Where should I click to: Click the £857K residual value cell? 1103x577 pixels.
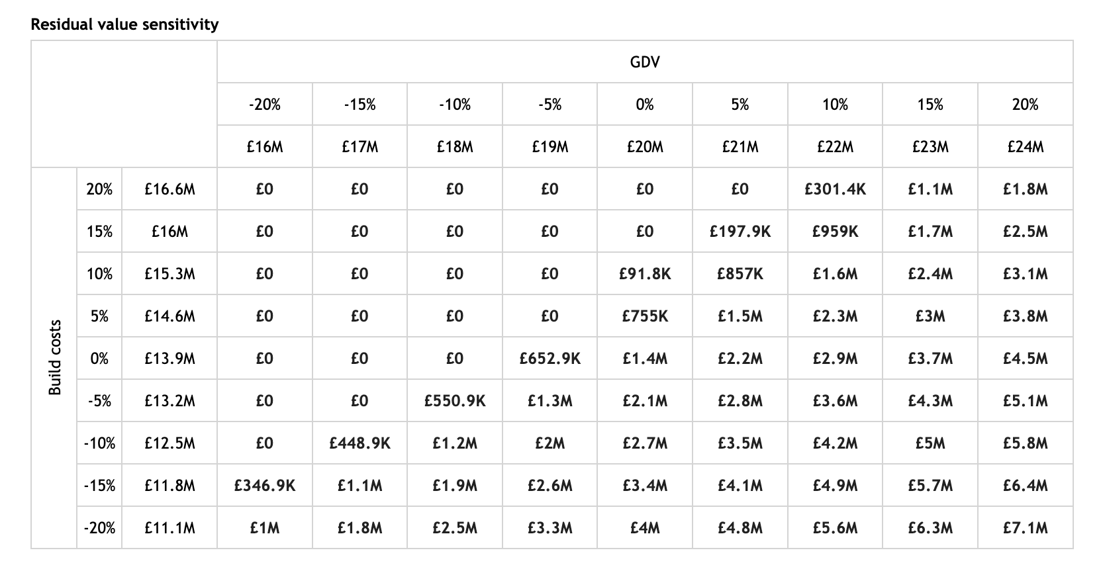coord(740,274)
